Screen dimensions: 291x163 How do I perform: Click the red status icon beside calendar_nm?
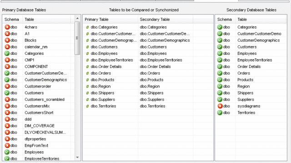(7, 47)
